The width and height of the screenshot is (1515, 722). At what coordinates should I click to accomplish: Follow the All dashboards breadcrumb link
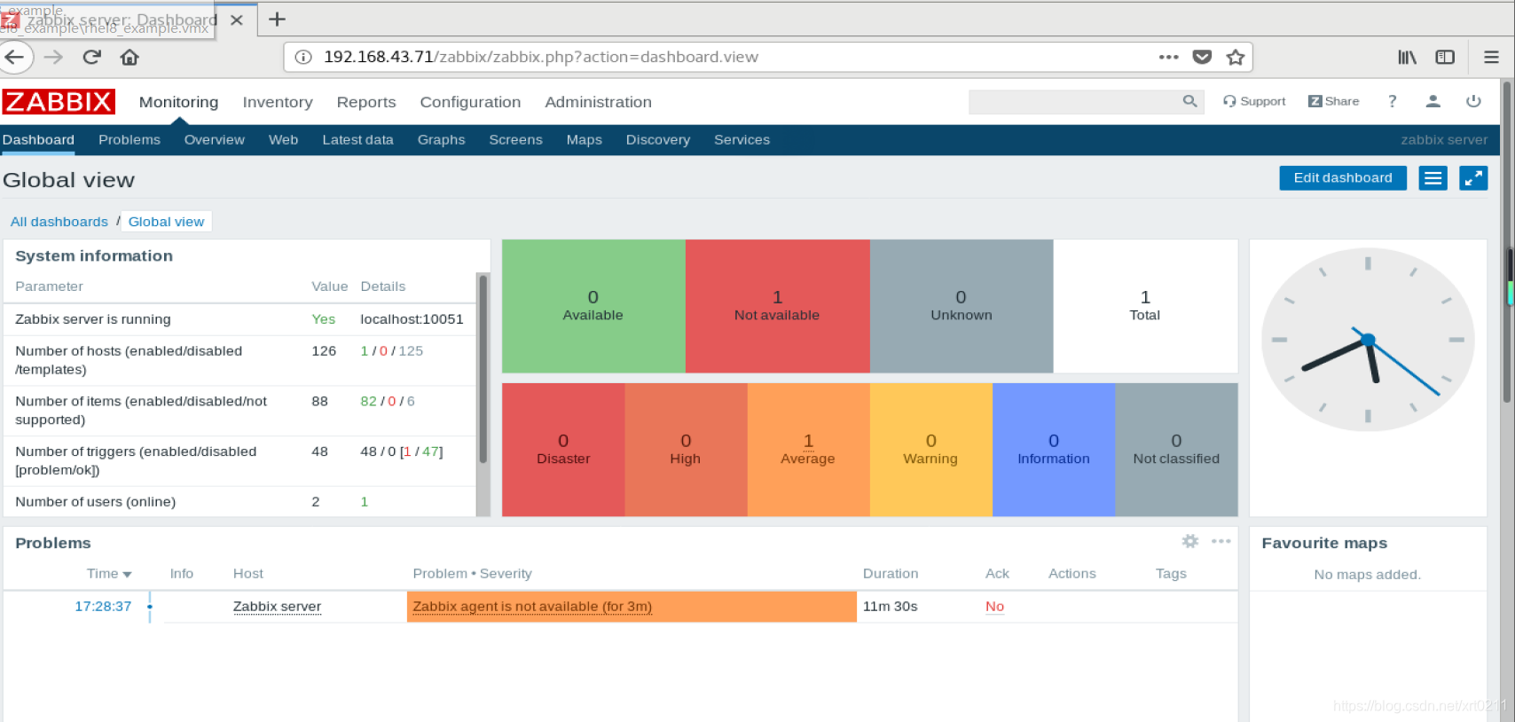point(59,222)
